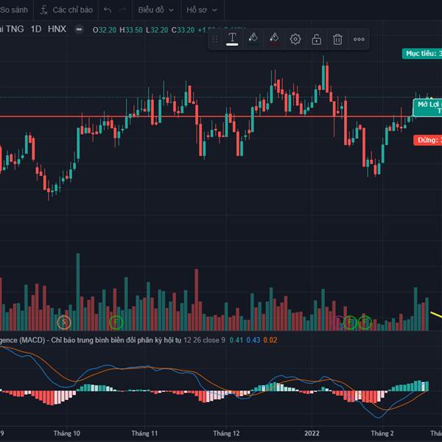Click the Tháng 10 time label
This screenshot has width=442, height=442.
(x=67, y=433)
